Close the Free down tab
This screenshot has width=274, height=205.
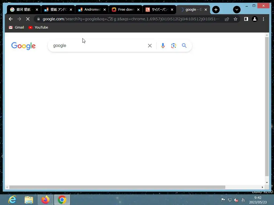point(138,10)
